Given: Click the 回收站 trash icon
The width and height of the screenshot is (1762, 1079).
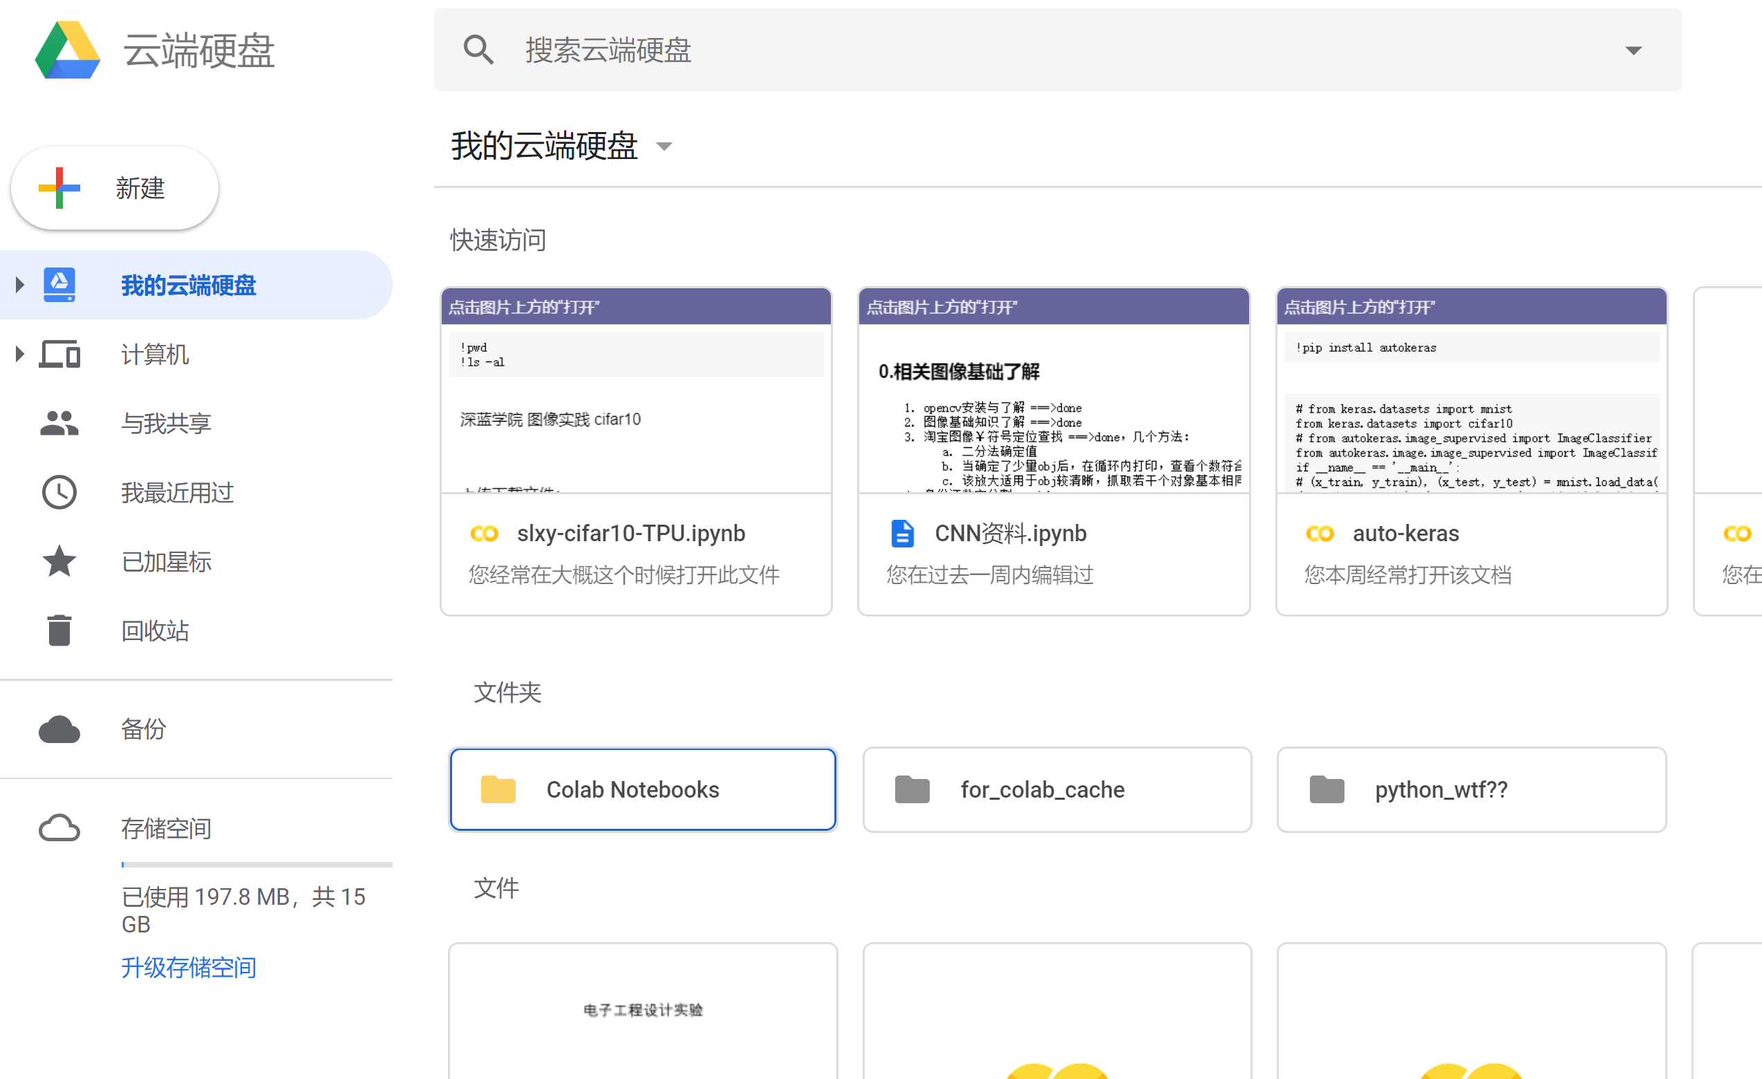Looking at the screenshot, I should pos(58,630).
